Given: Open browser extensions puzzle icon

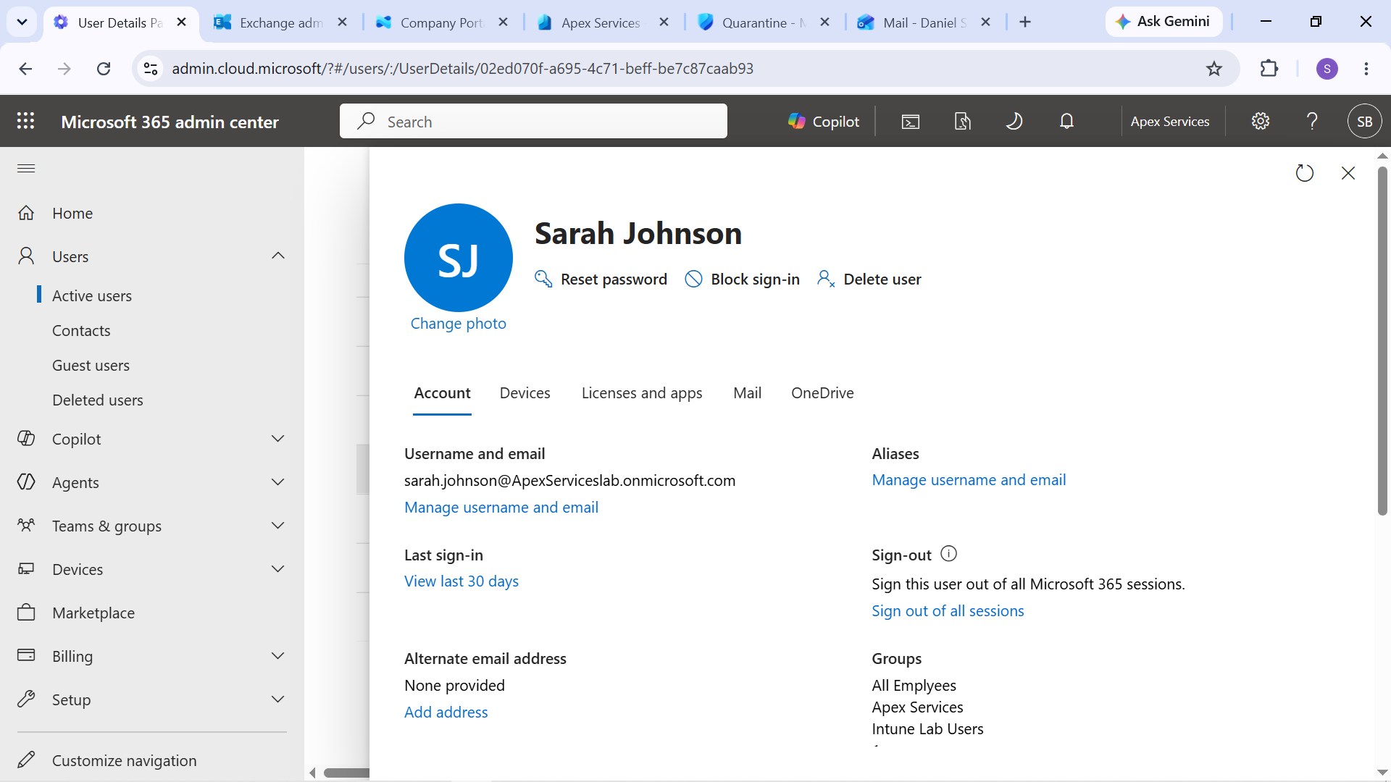Looking at the screenshot, I should tap(1269, 69).
